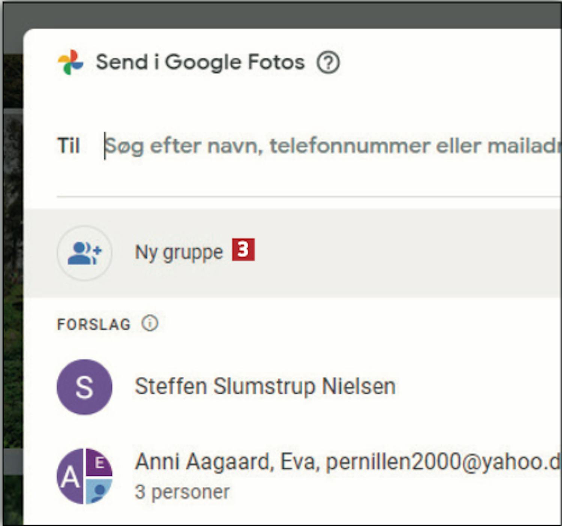This screenshot has height=526, width=562.
Task: Click the E tile in the group avatar
Action: pos(99,462)
